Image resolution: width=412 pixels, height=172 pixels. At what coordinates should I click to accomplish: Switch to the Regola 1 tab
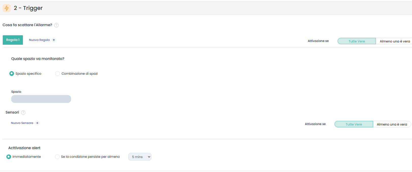(13, 40)
